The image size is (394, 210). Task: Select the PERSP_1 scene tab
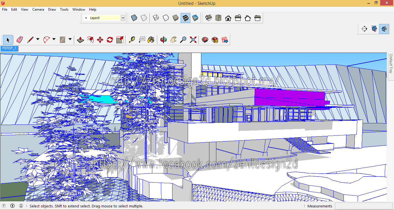pyautogui.click(x=9, y=48)
